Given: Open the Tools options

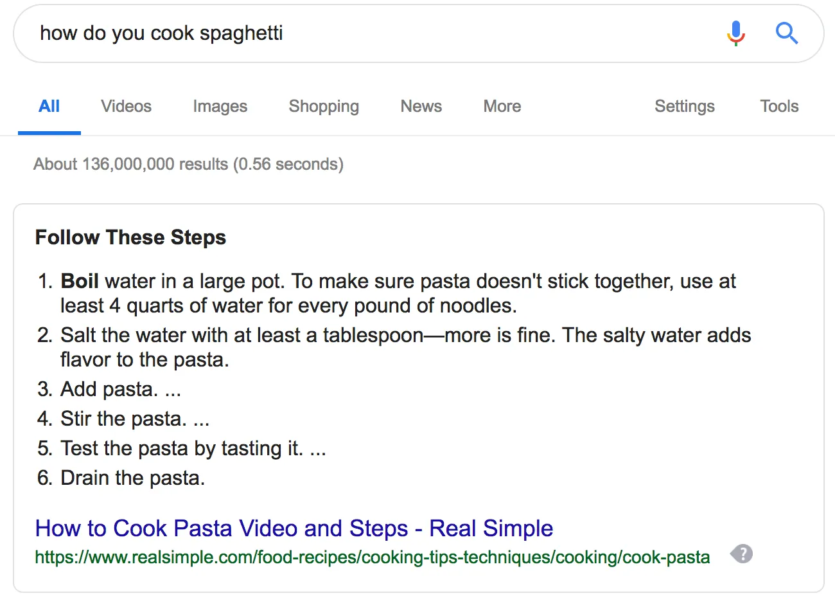Looking at the screenshot, I should click(x=779, y=106).
